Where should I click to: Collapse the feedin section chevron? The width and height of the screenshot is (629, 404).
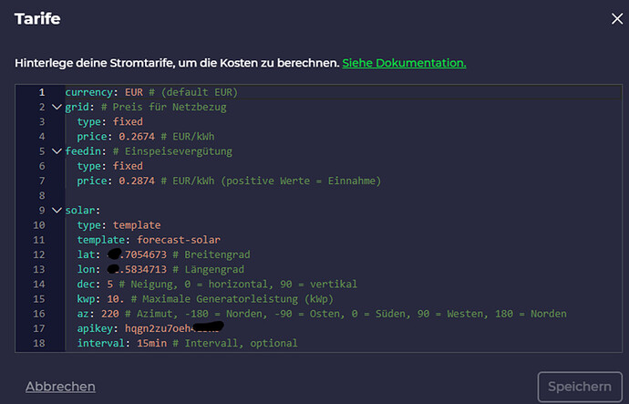point(57,151)
